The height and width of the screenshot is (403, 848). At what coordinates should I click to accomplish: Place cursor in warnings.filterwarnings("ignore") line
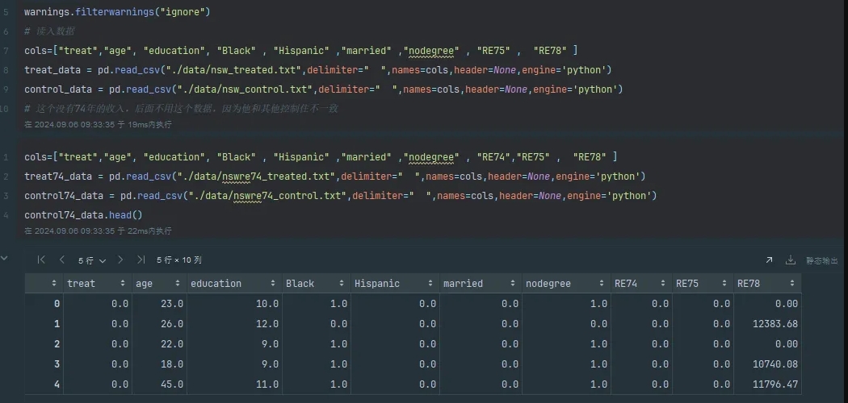[x=117, y=12]
